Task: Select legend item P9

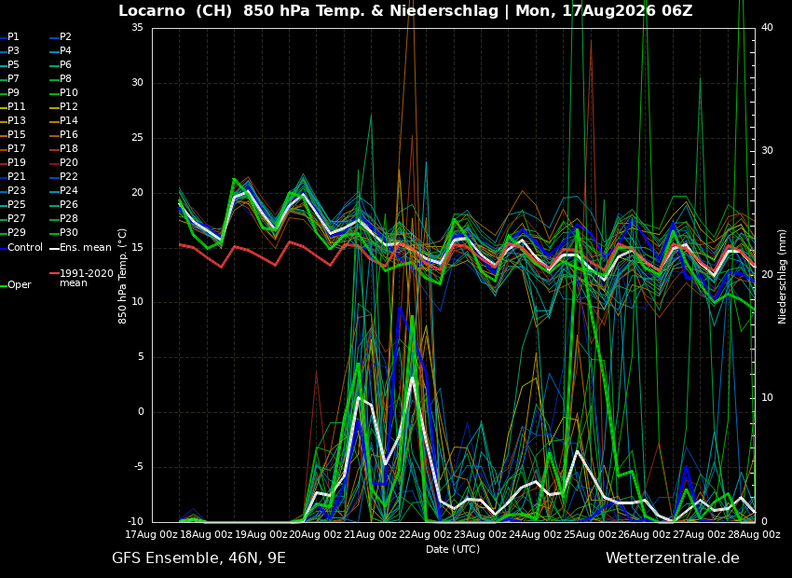Action: pyautogui.click(x=9, y=93)
